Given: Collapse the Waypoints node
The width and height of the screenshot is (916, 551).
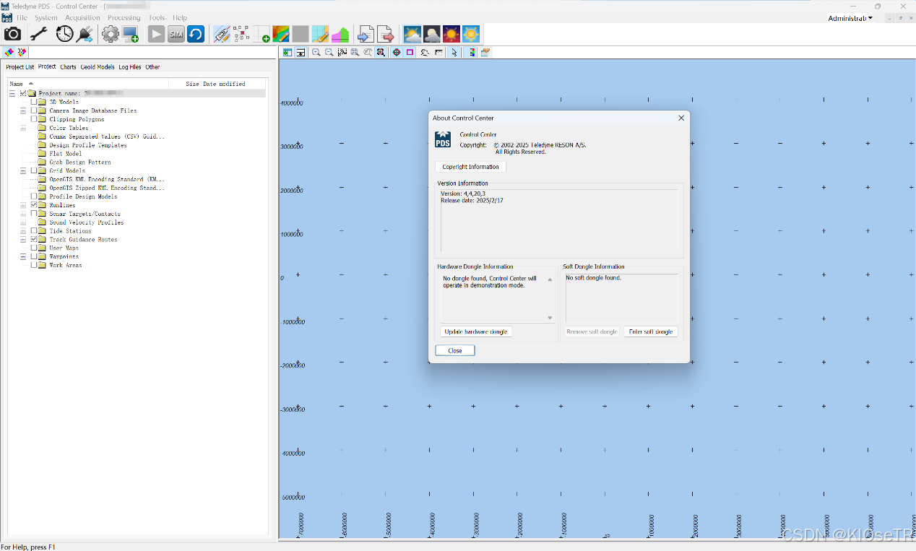Looking at the screenshot, I should click(x=23, y=256).
